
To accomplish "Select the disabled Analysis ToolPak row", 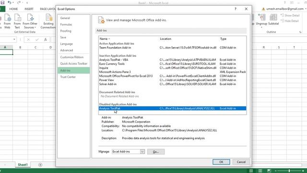I will click(172, 108).
